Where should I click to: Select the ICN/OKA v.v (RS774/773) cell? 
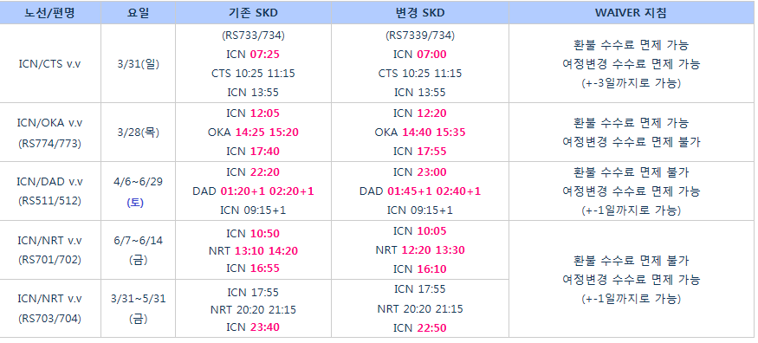click(x=49, y=133)
